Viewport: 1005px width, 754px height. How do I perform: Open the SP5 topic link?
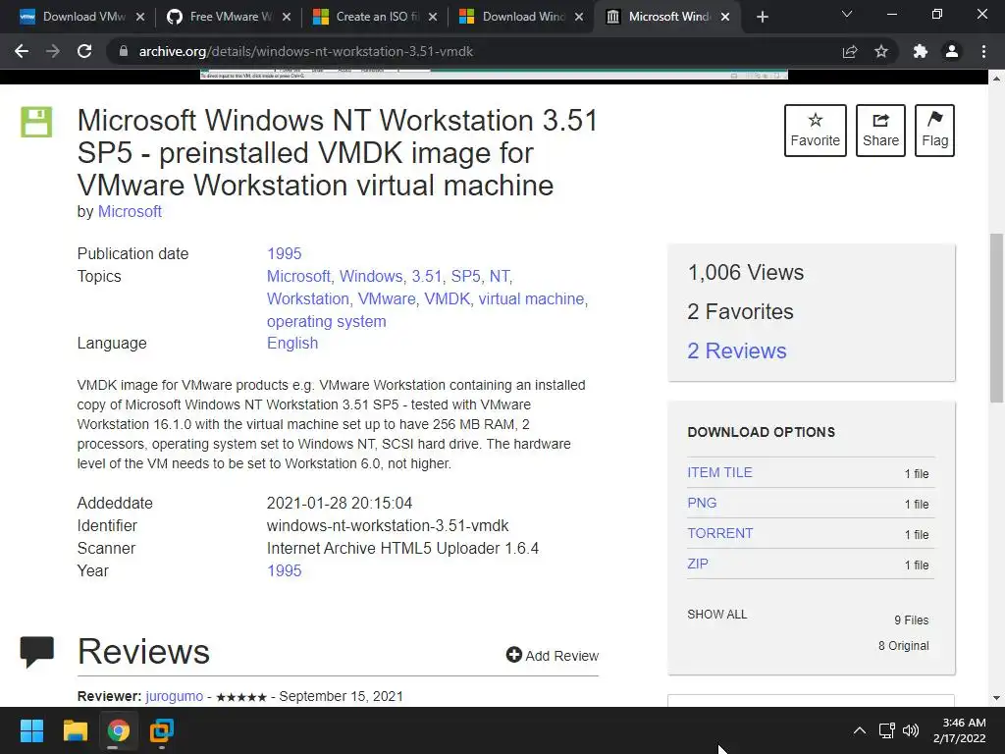465,276
